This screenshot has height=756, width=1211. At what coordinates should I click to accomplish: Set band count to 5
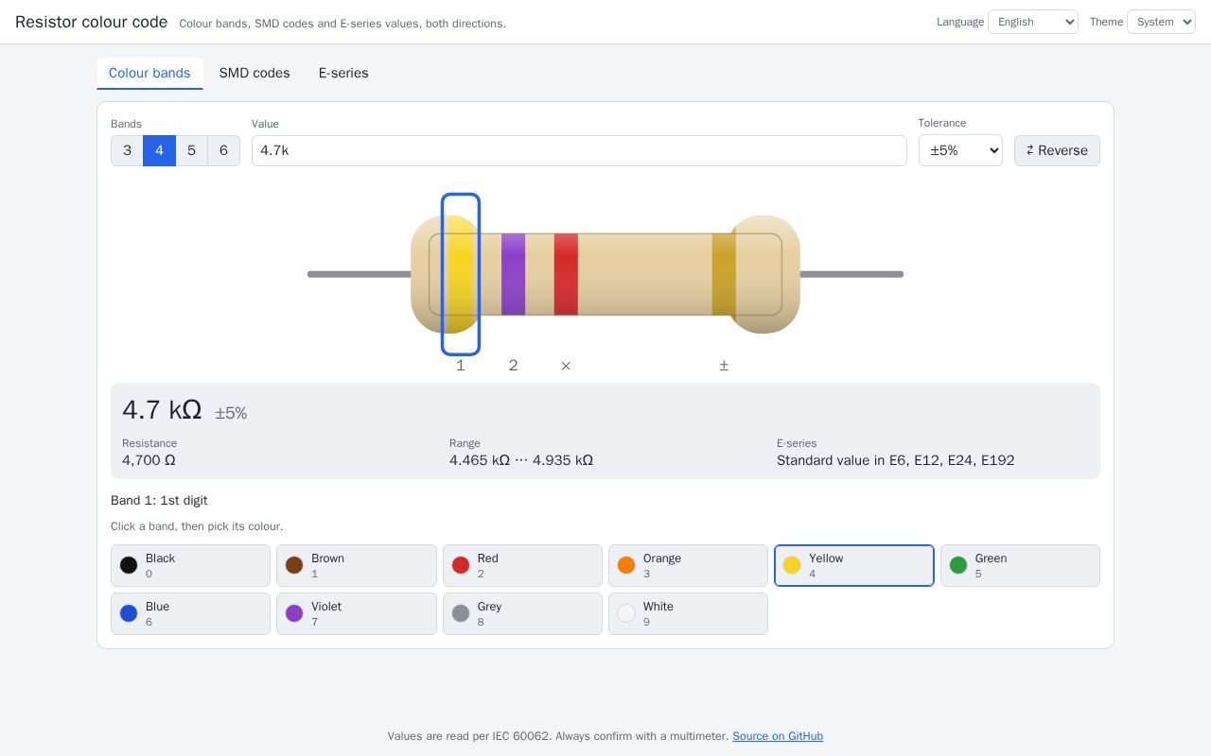(x=191, y=150)
